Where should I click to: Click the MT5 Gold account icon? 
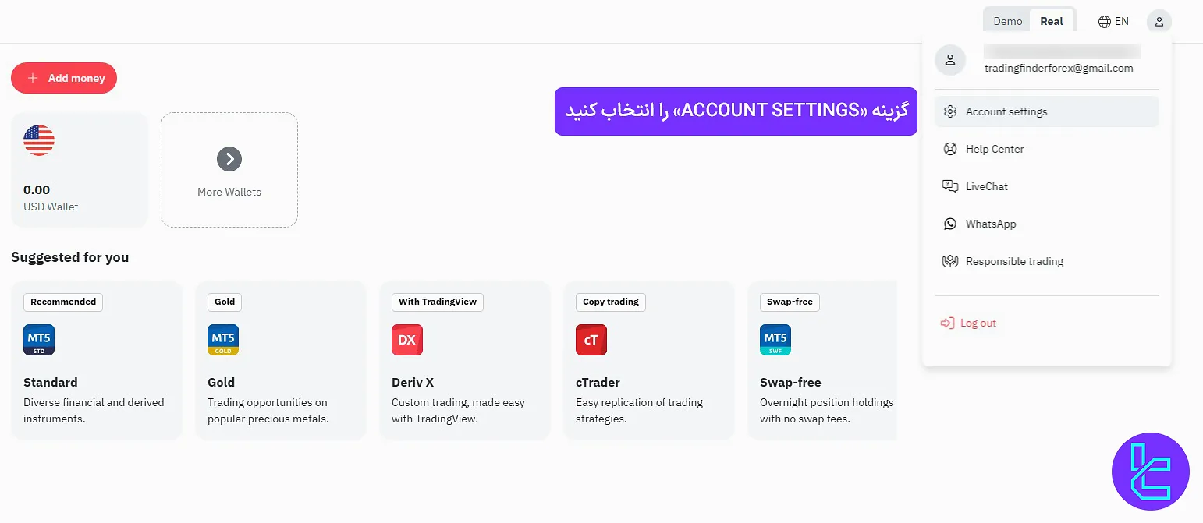[223, 339]
